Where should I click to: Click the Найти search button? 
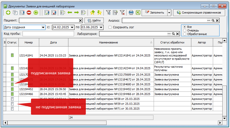(x=94, y=20)
